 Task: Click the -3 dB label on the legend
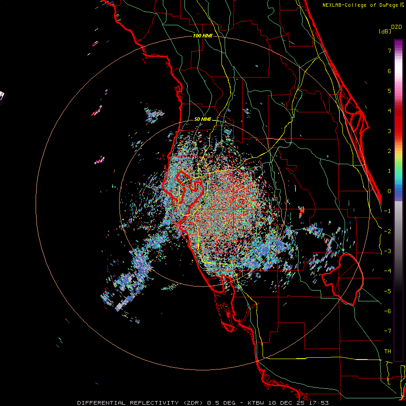(x=388, y=251)
